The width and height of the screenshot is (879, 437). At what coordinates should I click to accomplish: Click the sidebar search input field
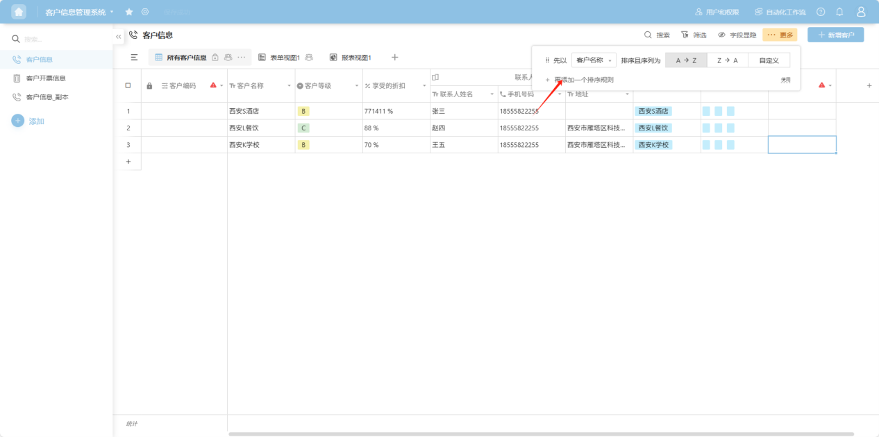coord(62,40)
